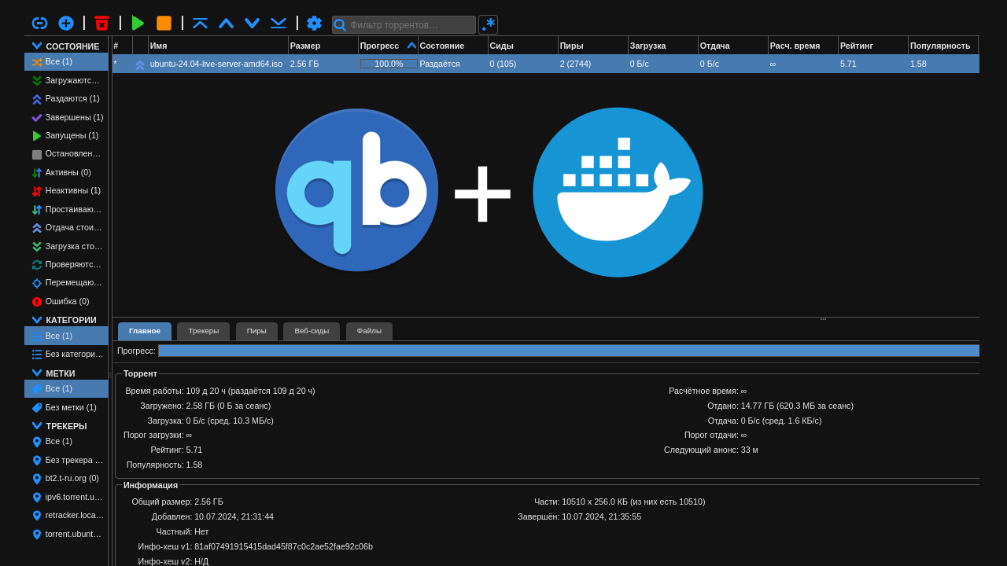Image resolution: width=1007 pixels, height=566 pixels.
Task: Open the Пиры tab
Action: click(256, 331)
